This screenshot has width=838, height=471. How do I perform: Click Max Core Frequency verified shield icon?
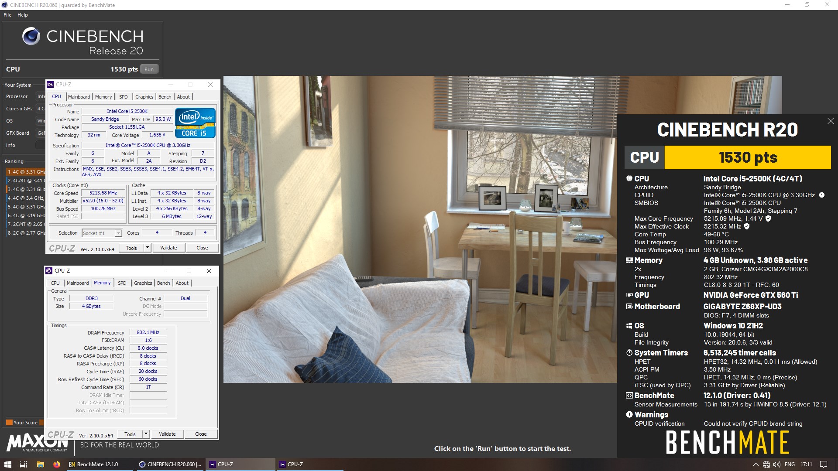(x=768, y=218)
